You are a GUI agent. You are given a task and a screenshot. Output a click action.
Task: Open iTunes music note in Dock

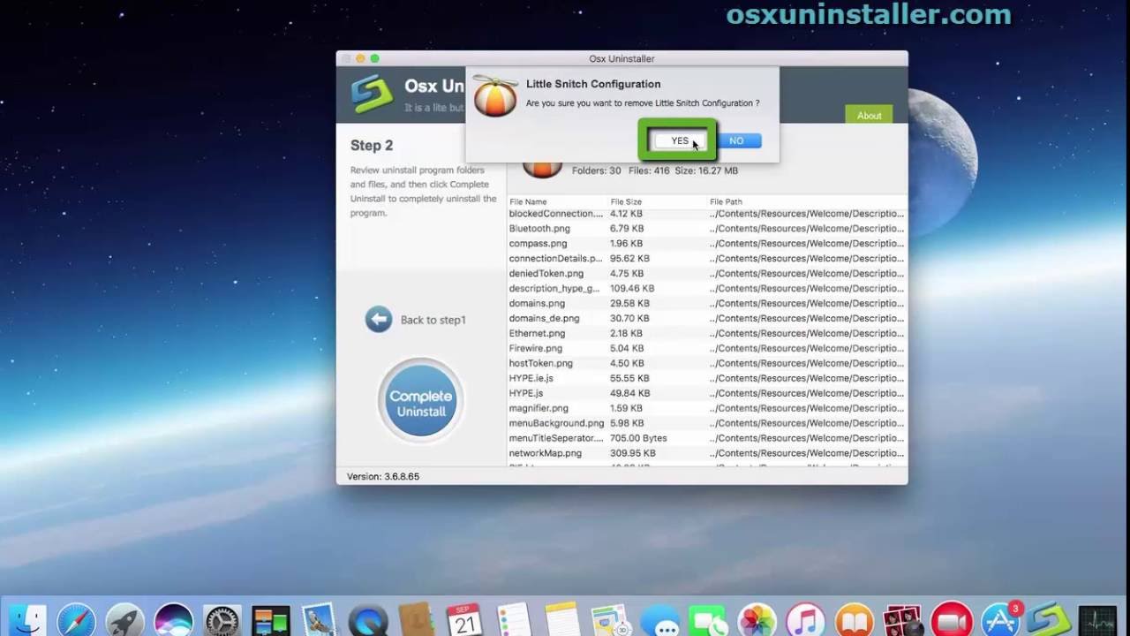pos(805,620)
